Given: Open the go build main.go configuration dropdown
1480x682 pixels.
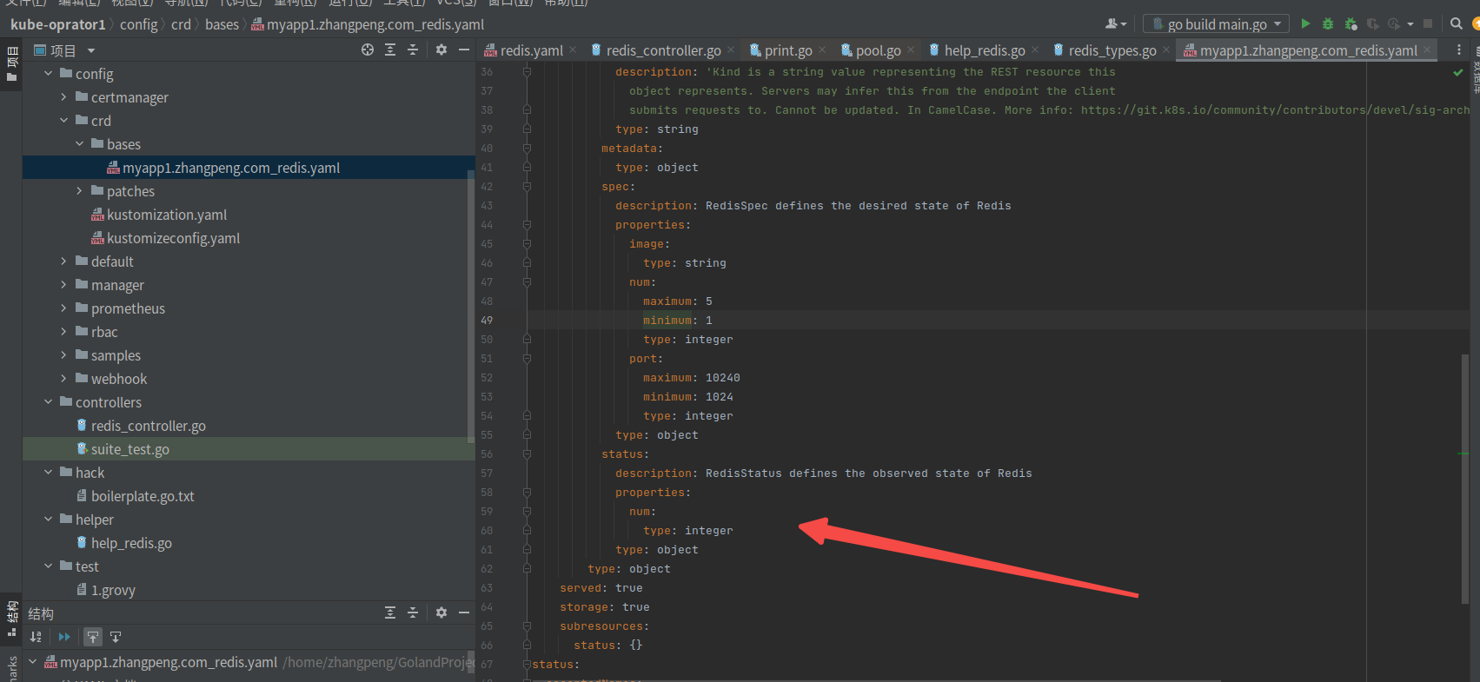Looking at the screenshot, I should 1216,24.
